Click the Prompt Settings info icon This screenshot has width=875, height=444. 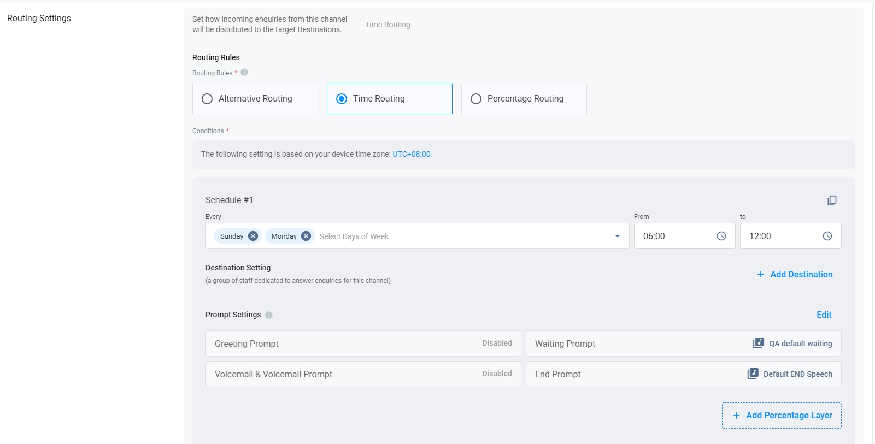269,315
